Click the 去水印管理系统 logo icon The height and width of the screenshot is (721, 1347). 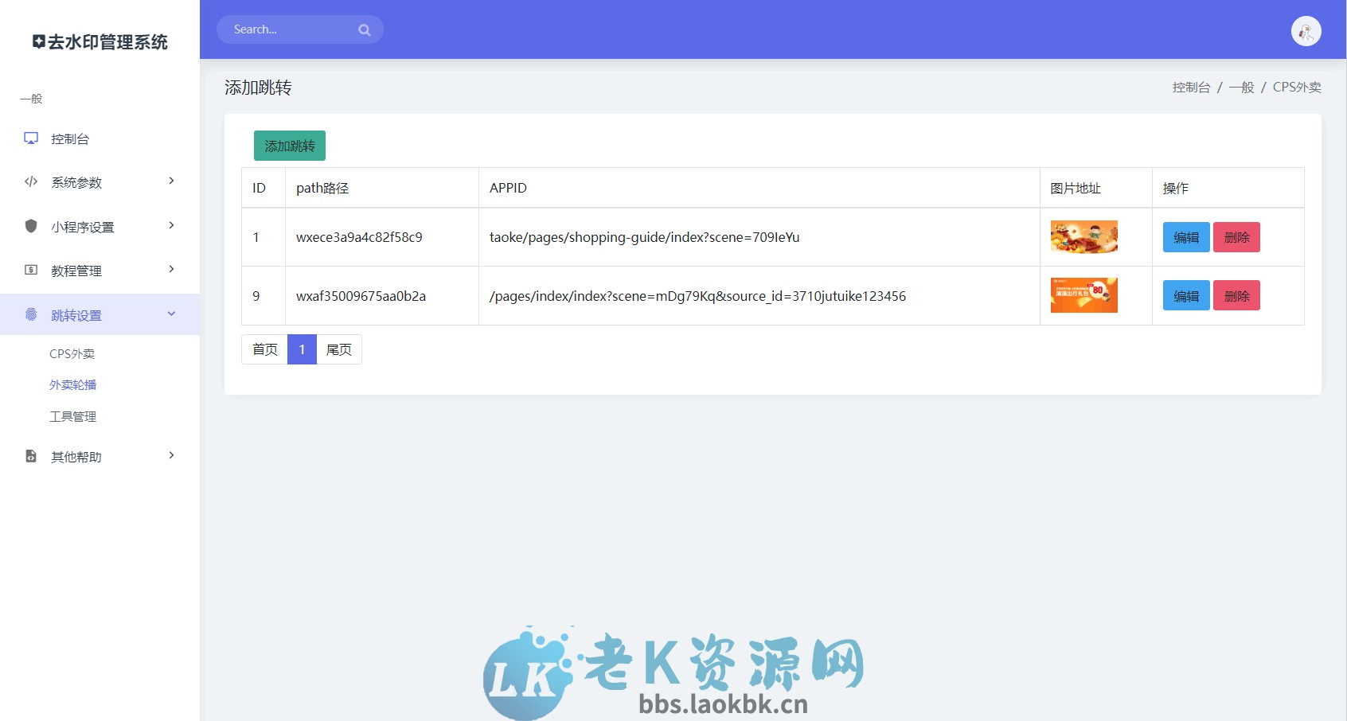tap(37, 41)
